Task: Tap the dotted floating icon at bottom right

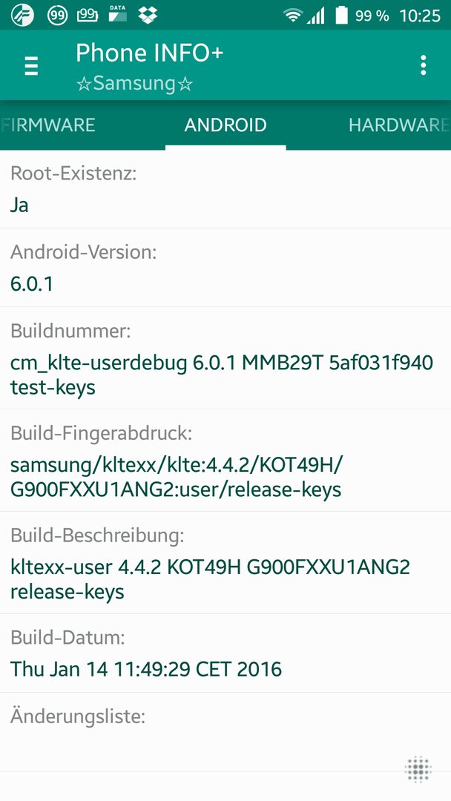Action: (418, 769)
